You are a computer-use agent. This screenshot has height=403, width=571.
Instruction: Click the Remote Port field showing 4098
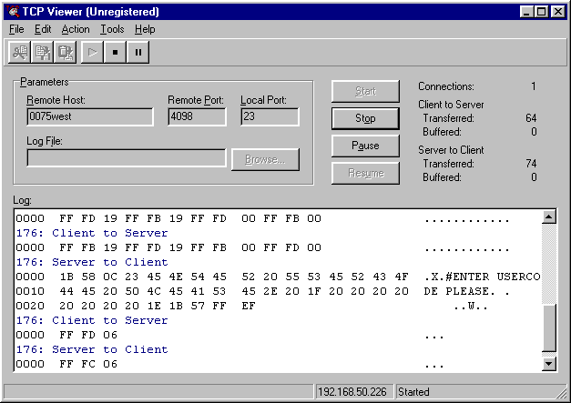pos(197,116)
